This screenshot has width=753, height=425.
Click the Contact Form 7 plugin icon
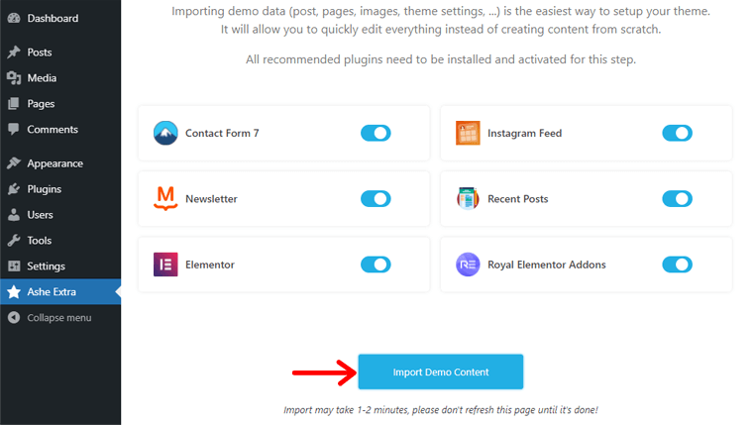click(165, 133)
